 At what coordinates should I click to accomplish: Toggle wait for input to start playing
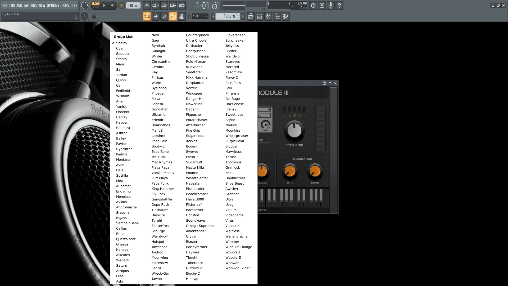tap(156, 5)
